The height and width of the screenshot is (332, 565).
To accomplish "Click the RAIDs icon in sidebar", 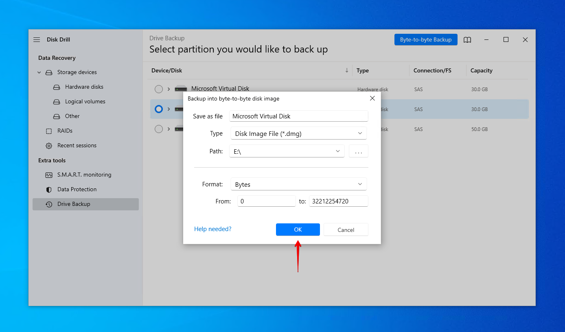I will 49,131.
